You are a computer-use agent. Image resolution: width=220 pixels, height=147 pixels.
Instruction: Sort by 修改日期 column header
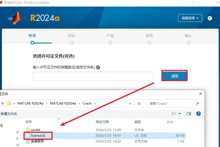(x=102, y=122)
